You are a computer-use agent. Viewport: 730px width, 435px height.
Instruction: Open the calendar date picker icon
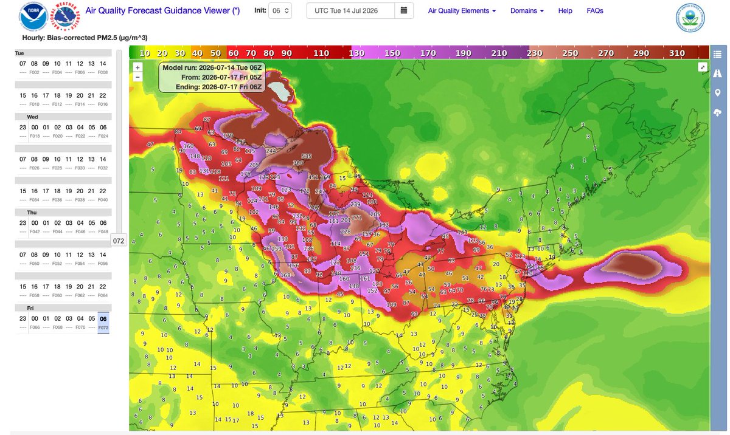click(404, 11)
